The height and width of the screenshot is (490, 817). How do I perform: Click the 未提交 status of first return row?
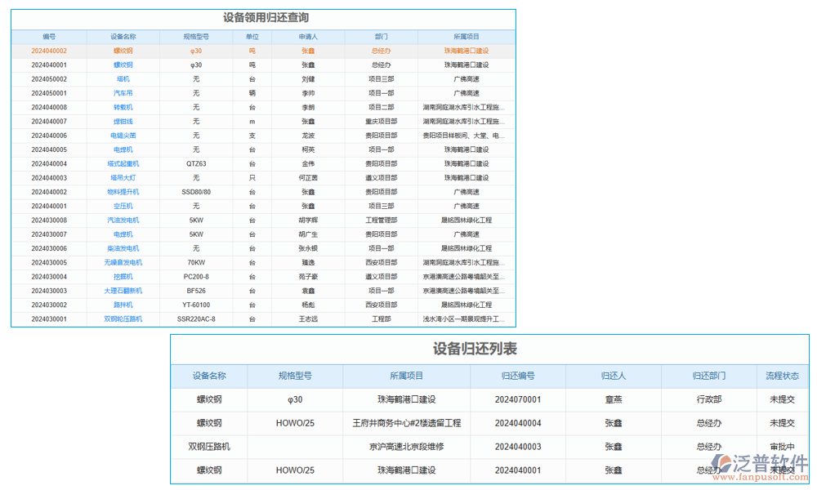781,399
